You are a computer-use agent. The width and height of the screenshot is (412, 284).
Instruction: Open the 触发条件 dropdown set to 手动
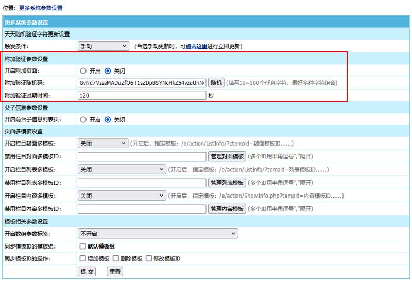pyautogui.click(x=103, y=46)
